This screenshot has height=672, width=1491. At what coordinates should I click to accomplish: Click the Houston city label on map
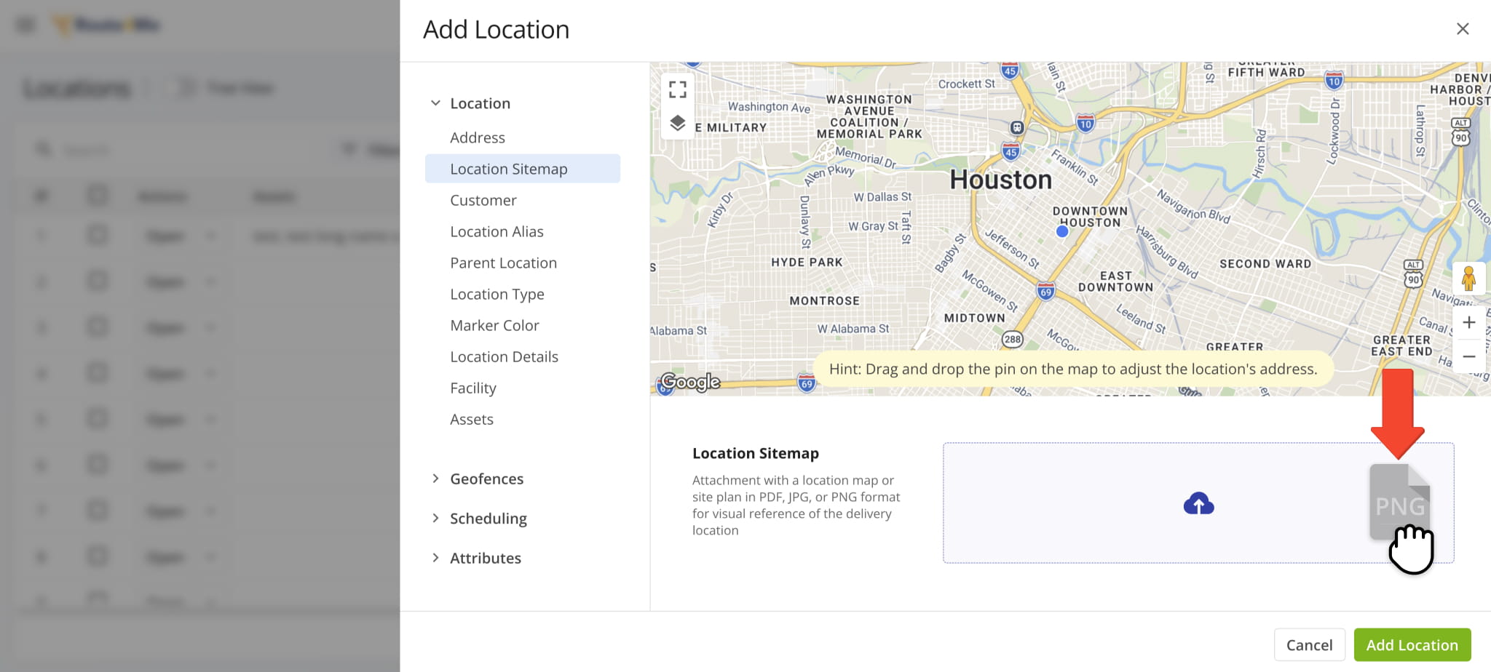(1000, 180)
